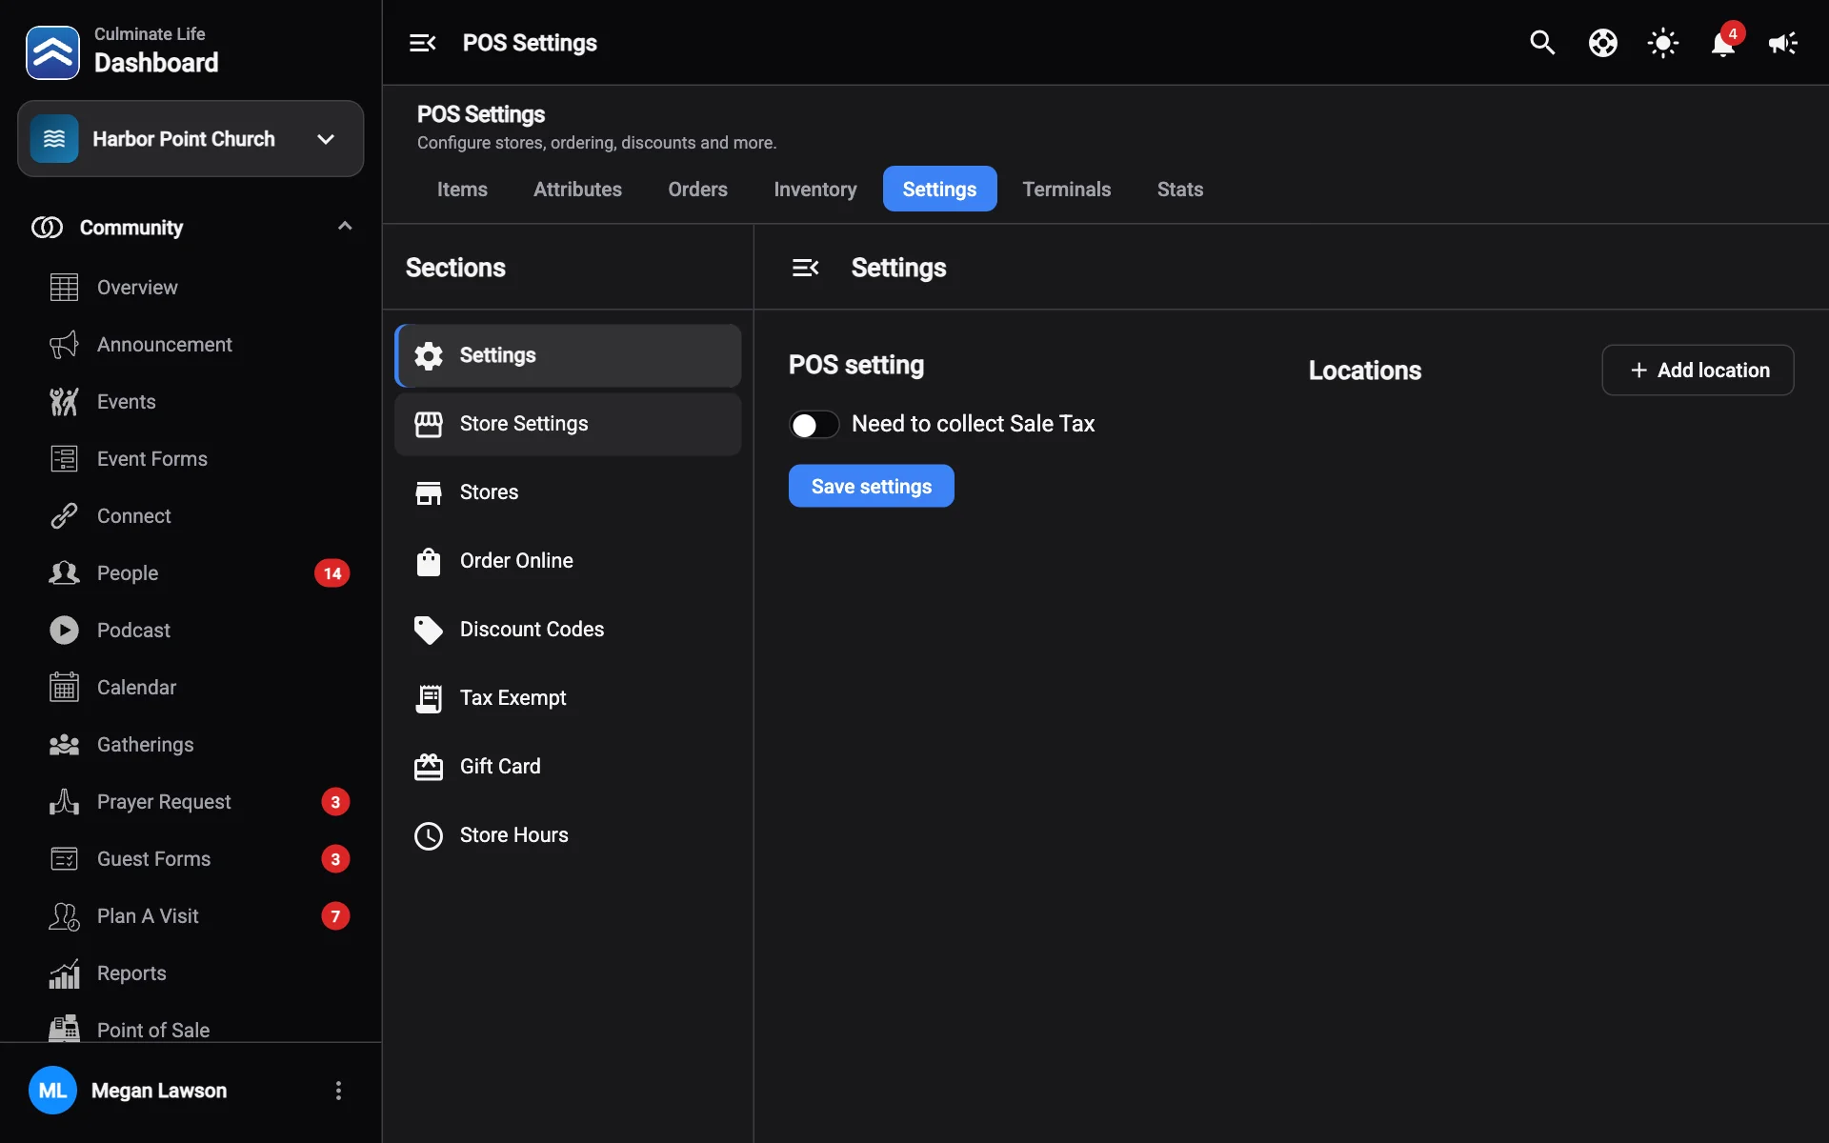Select the active Settings tab
The image size is (1829, 1143).
click(939, 189)
